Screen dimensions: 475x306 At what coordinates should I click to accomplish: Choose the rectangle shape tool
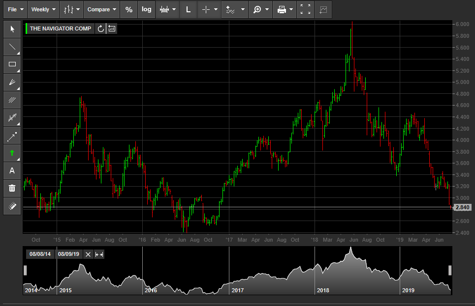(12, 64)
